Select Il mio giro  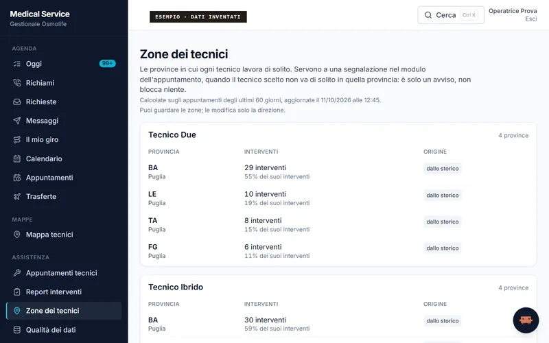click(64, 140)
